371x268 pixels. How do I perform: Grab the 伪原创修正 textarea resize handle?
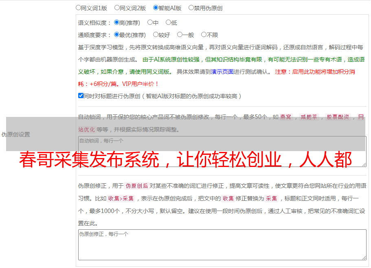[x=364, y=258]
